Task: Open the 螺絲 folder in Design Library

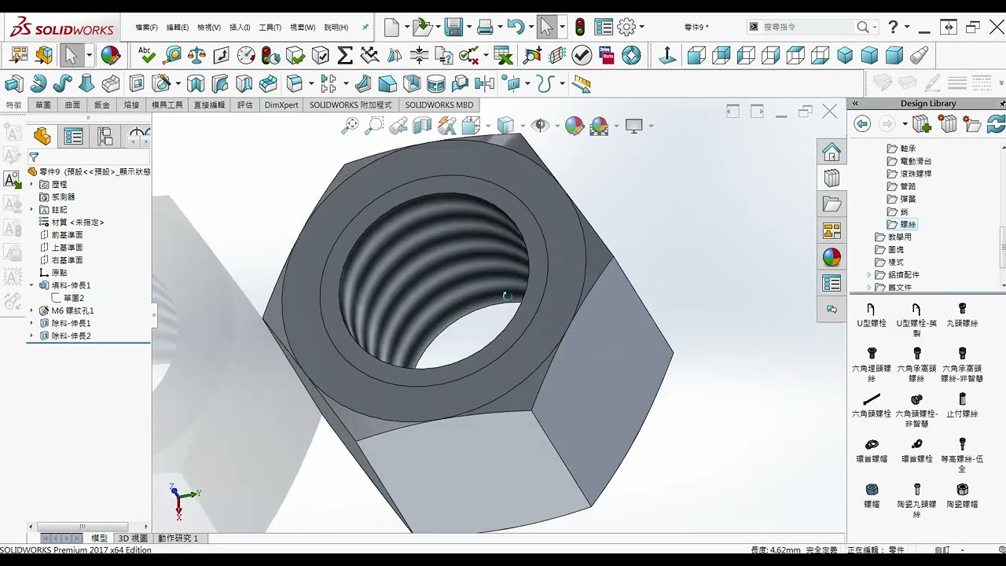Action: pos(901,224)
